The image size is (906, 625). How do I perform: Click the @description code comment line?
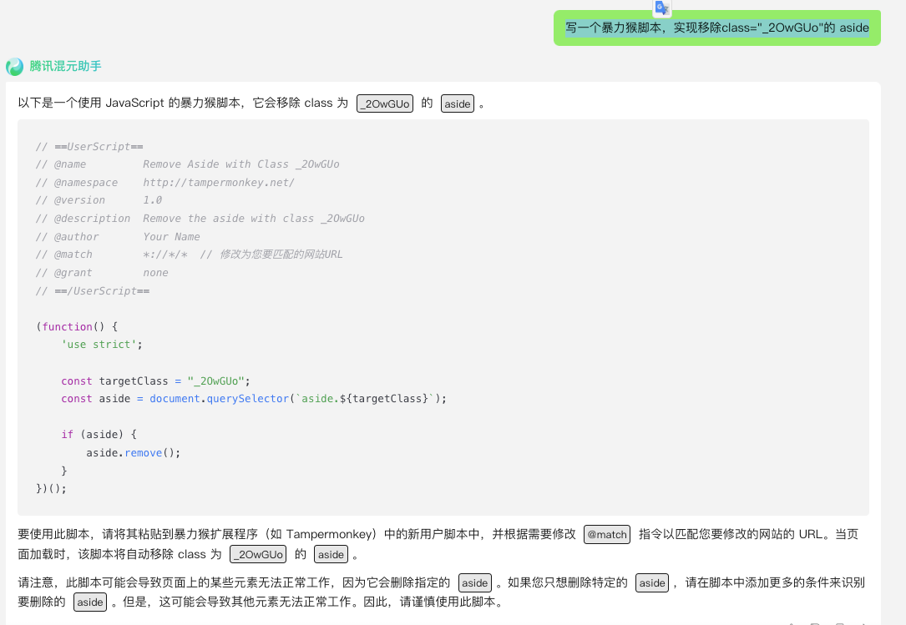pos(200,219)
